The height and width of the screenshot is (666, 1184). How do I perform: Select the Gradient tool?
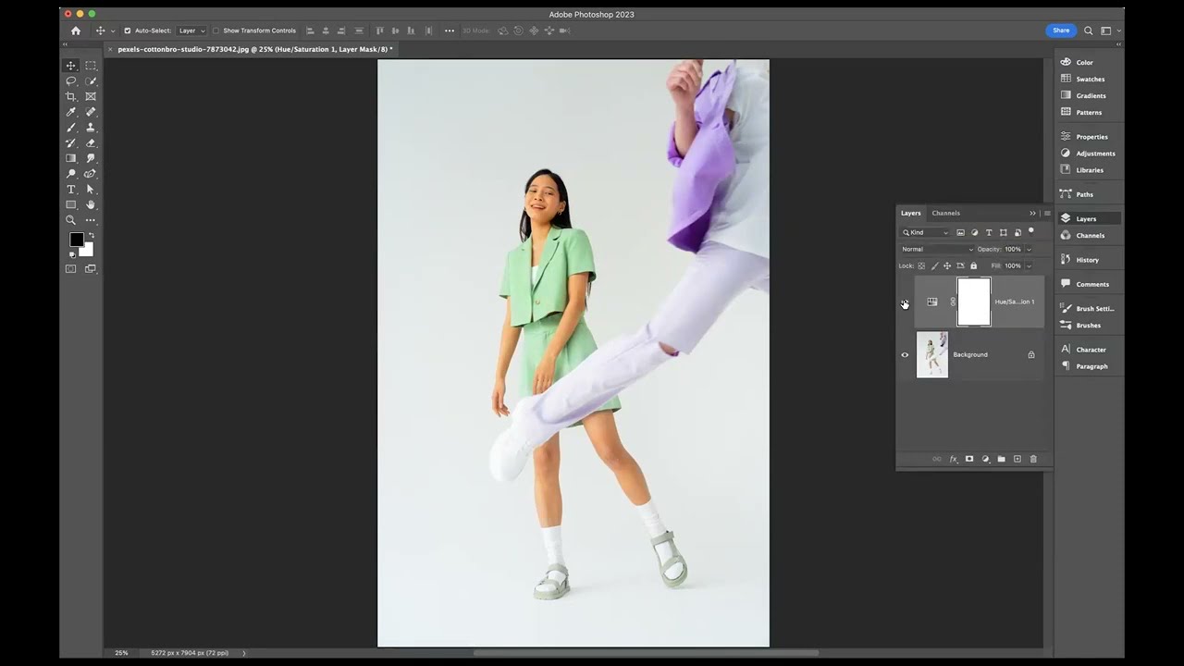click(70, 158)
